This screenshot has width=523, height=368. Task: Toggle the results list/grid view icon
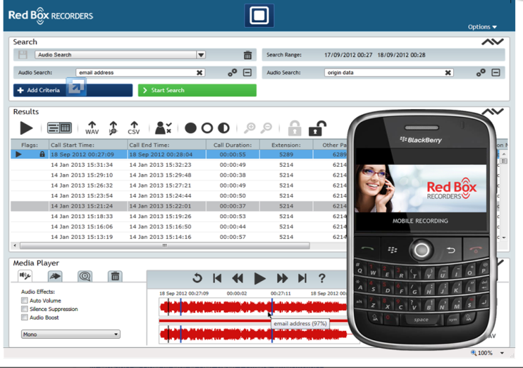point(59,128)
